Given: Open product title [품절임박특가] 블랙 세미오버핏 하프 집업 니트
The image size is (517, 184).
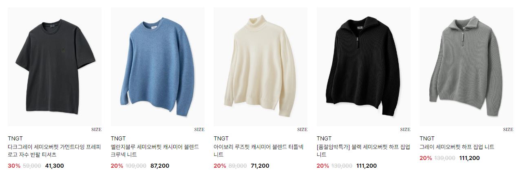Looking at the screenshot, I should point(363,151).
